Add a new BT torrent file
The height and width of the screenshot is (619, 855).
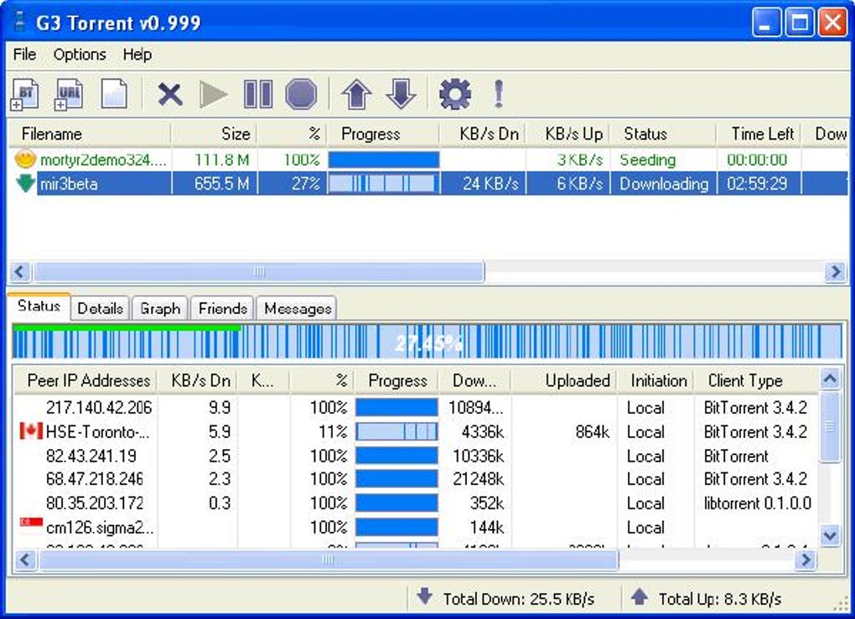[x=25, y=95]
